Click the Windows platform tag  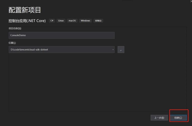(x=85, y=21)
